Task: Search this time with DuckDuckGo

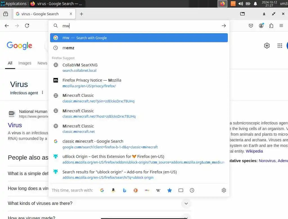Action: [x=136, y=190]
